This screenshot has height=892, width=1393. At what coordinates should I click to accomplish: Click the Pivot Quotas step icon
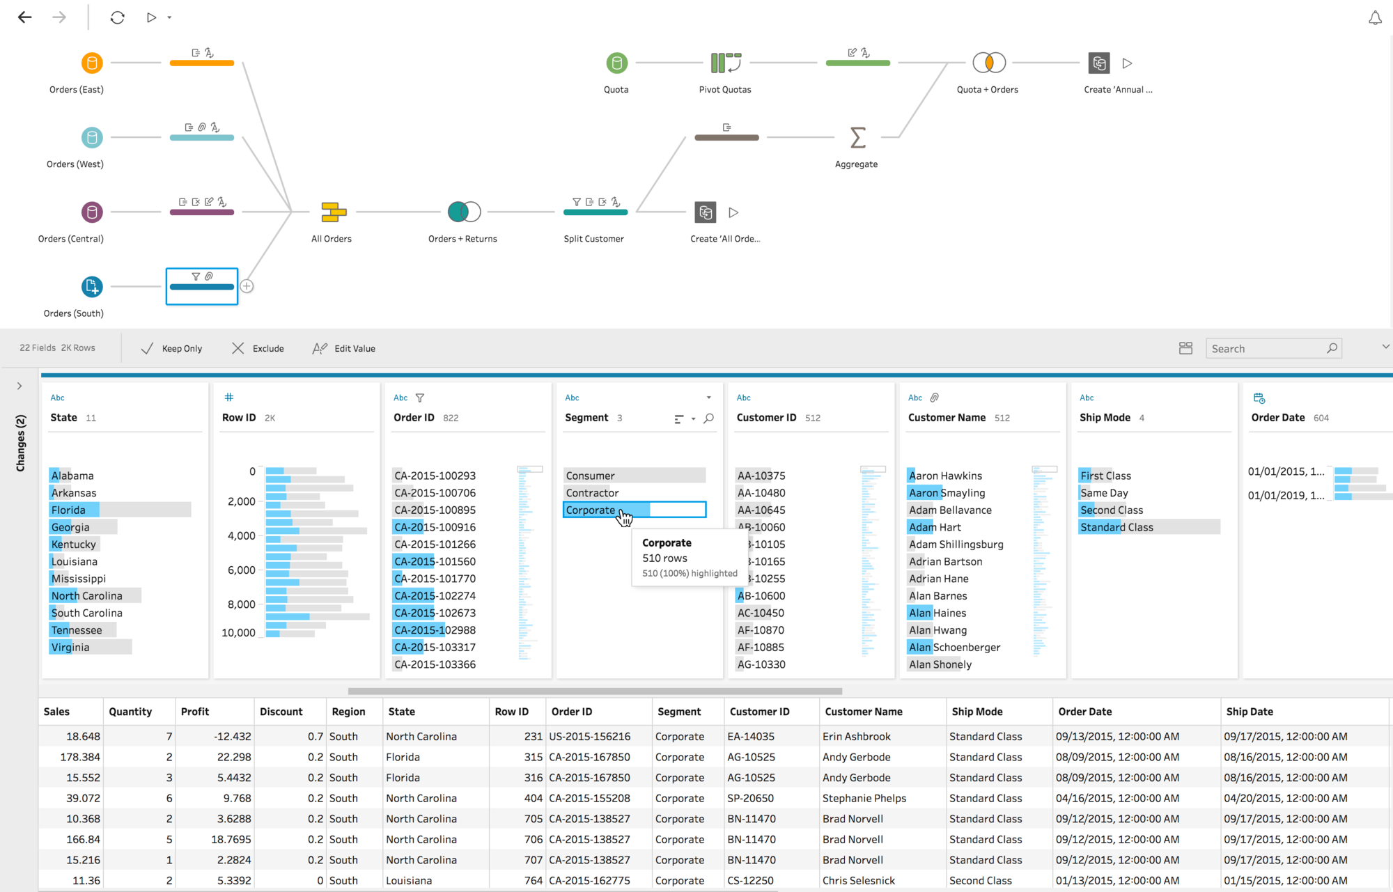(725, 63)
